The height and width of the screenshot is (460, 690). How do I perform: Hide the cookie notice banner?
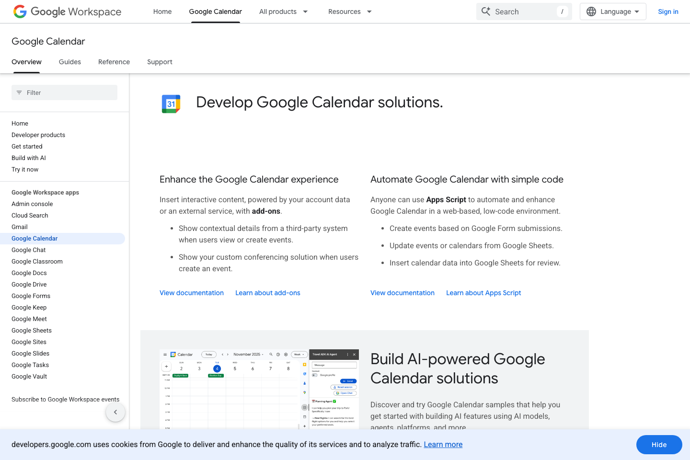659,445
